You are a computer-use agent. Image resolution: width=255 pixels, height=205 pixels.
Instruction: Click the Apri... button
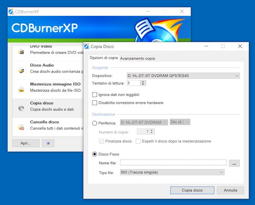coord(25,143)
